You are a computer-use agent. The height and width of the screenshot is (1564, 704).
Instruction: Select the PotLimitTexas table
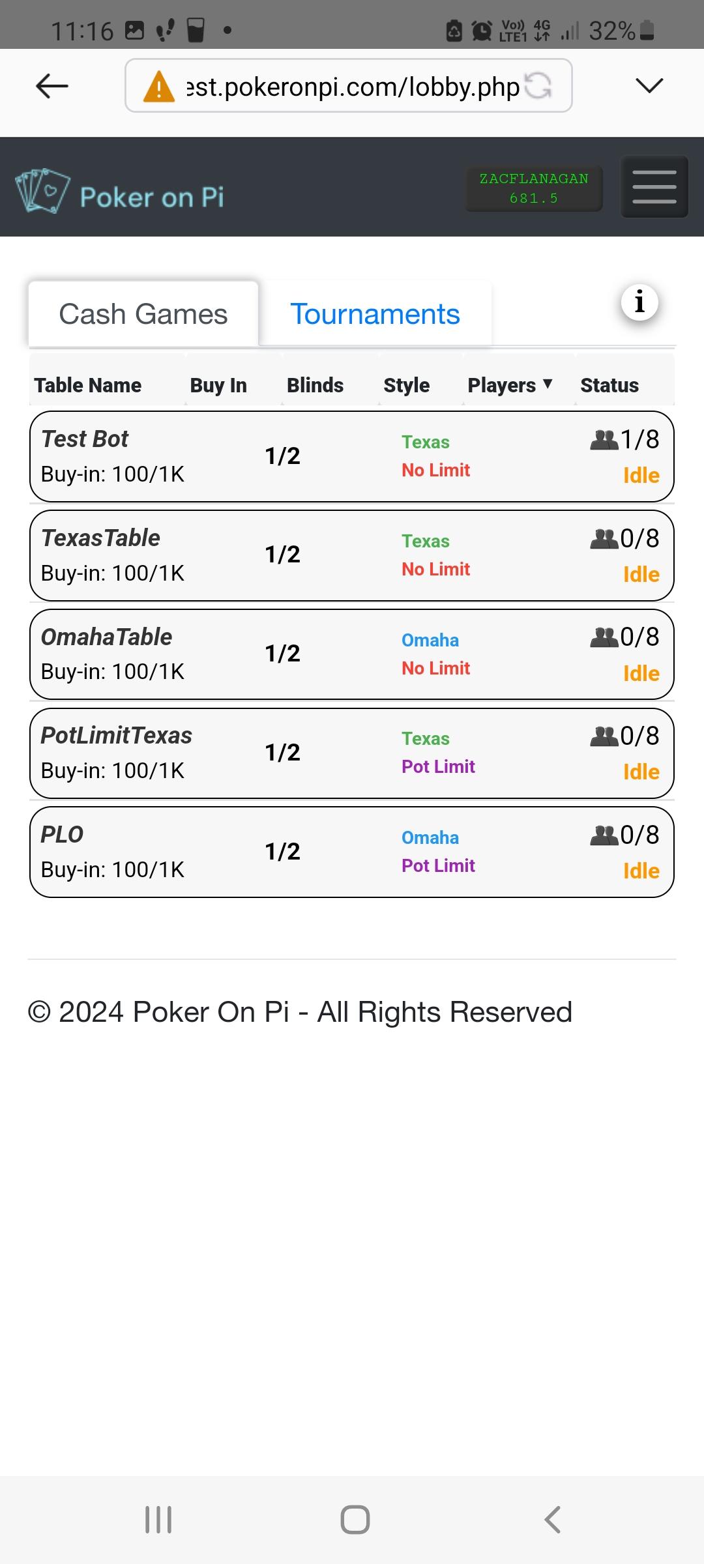point(352,753)
